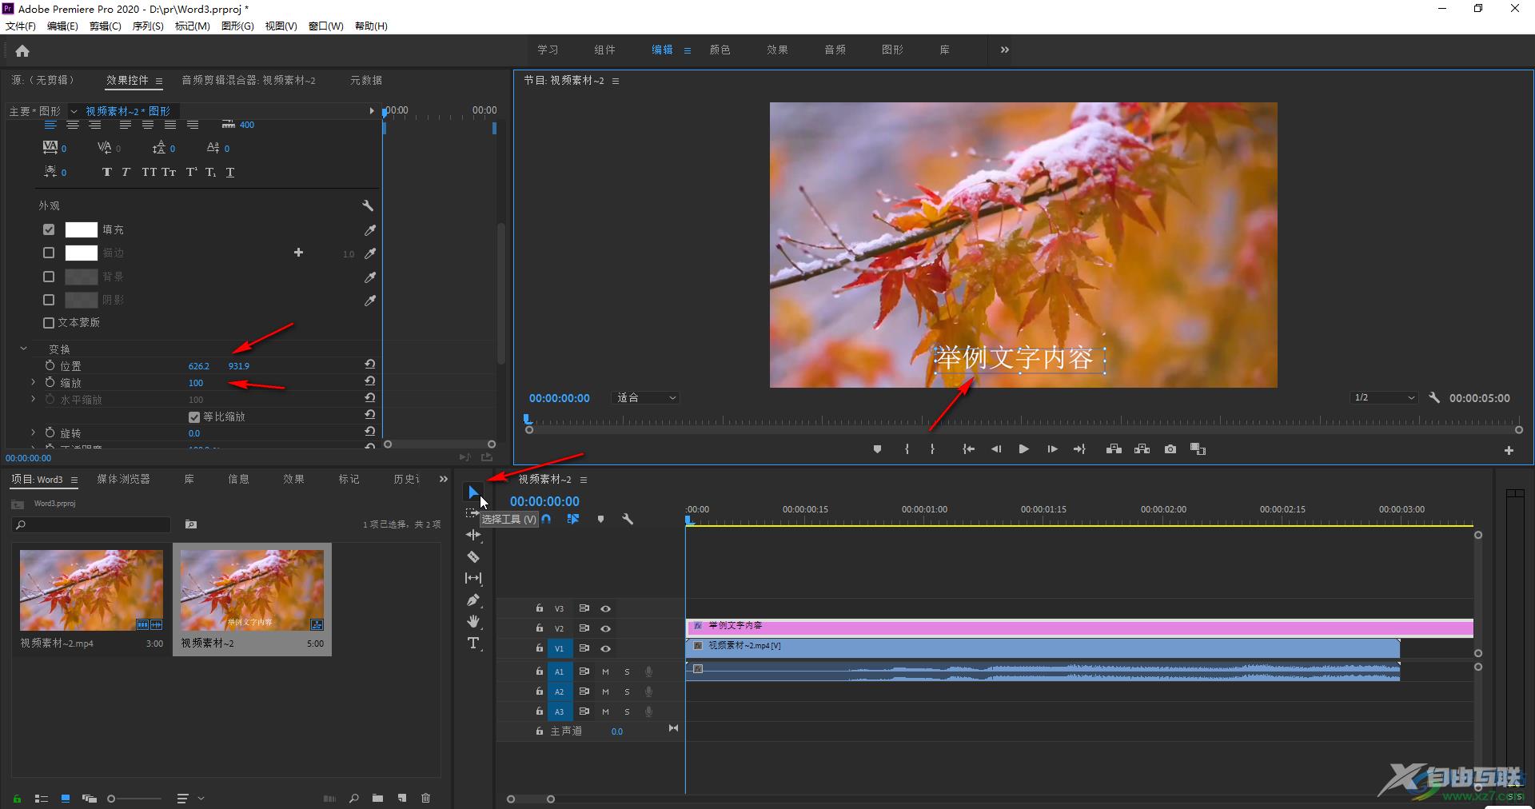Open the 文件(F) menu
This screenshot has width=1535, height=809.
point(21,26)
